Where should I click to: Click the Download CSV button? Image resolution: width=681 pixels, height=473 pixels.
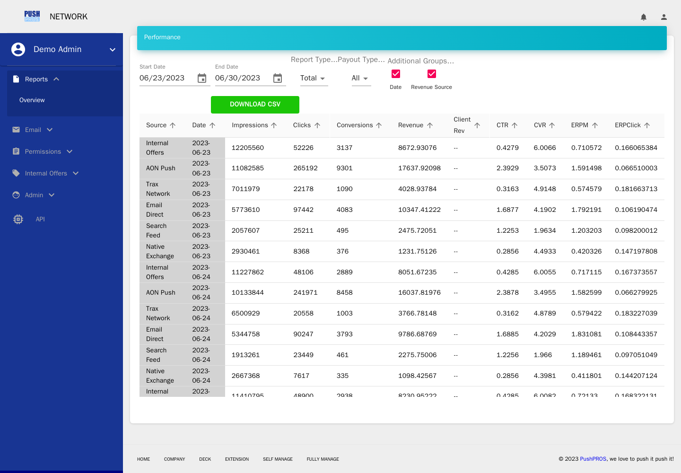tap(255, 105)
